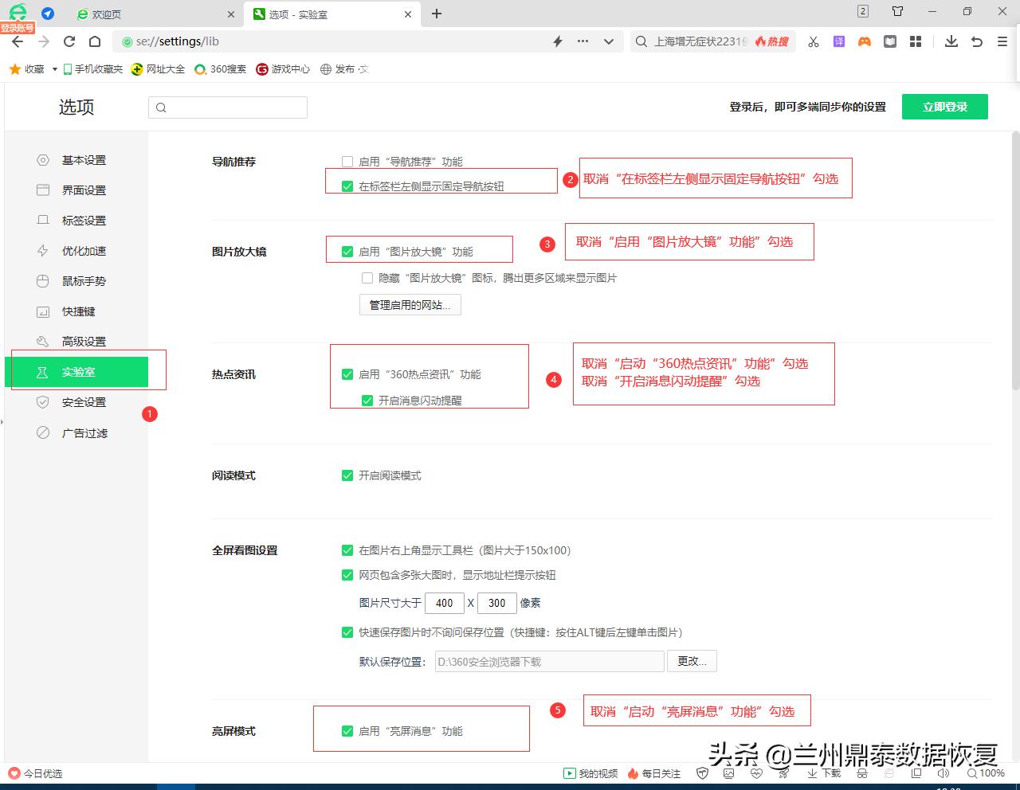Switch to the 安全设置 section
The height and width of the screenshot is (790, 1020).
click(84, 402)
